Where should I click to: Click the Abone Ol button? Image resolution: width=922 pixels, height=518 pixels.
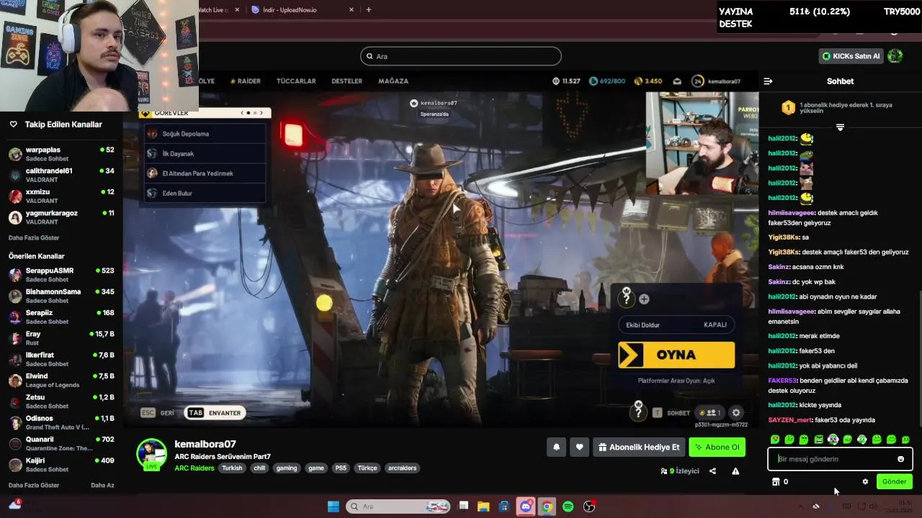pyautogui.click(x=717, y=447)
